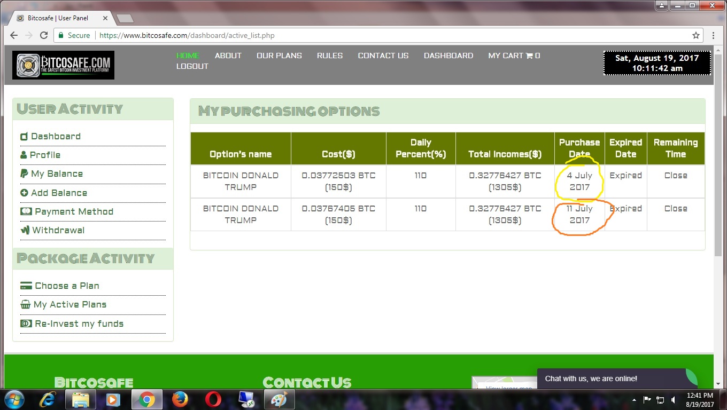Open a new browser tab
The width and height of the screenshot is (727, 410).
[125, 19]
